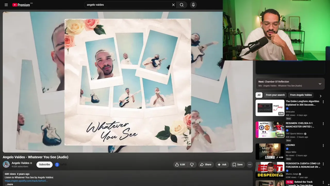Expand description with ...more
Image resolution: width=330 pixels, height=186 pixels.
click(9, 184)
